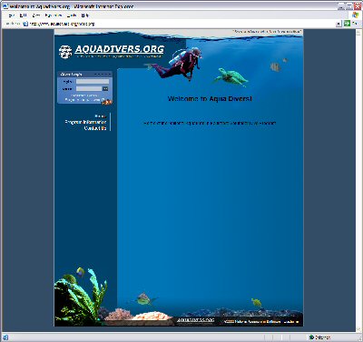Click the AQUADIVERS.ORG header title link
Viewport: 363px width, 342px height.
coord(120,49)
